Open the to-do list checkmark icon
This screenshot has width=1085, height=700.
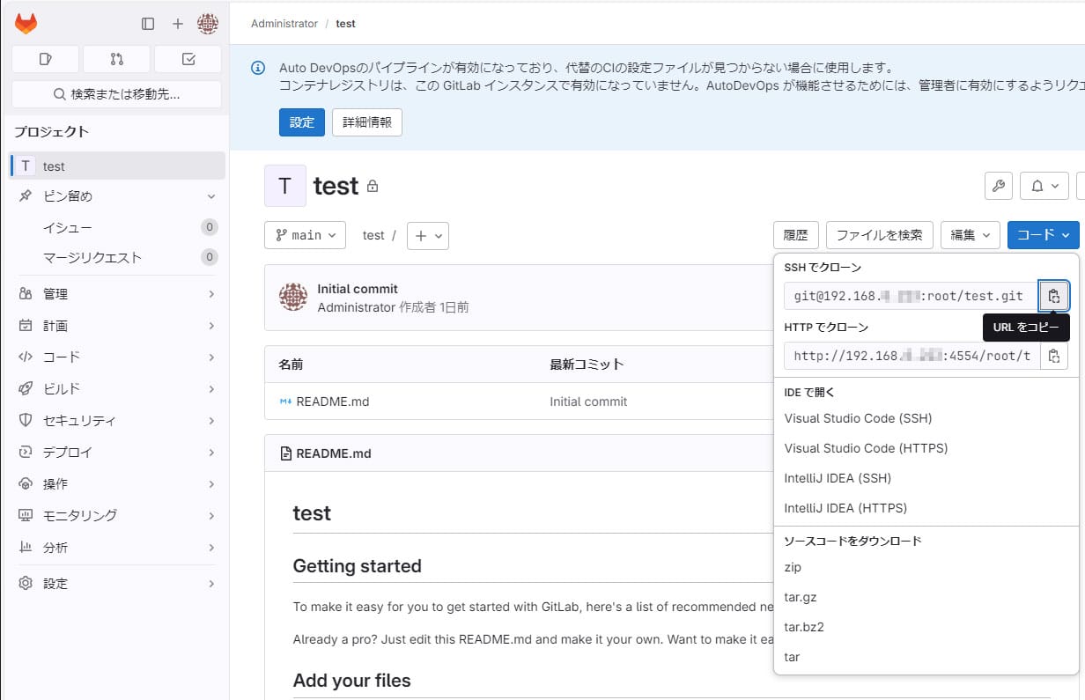187,58
